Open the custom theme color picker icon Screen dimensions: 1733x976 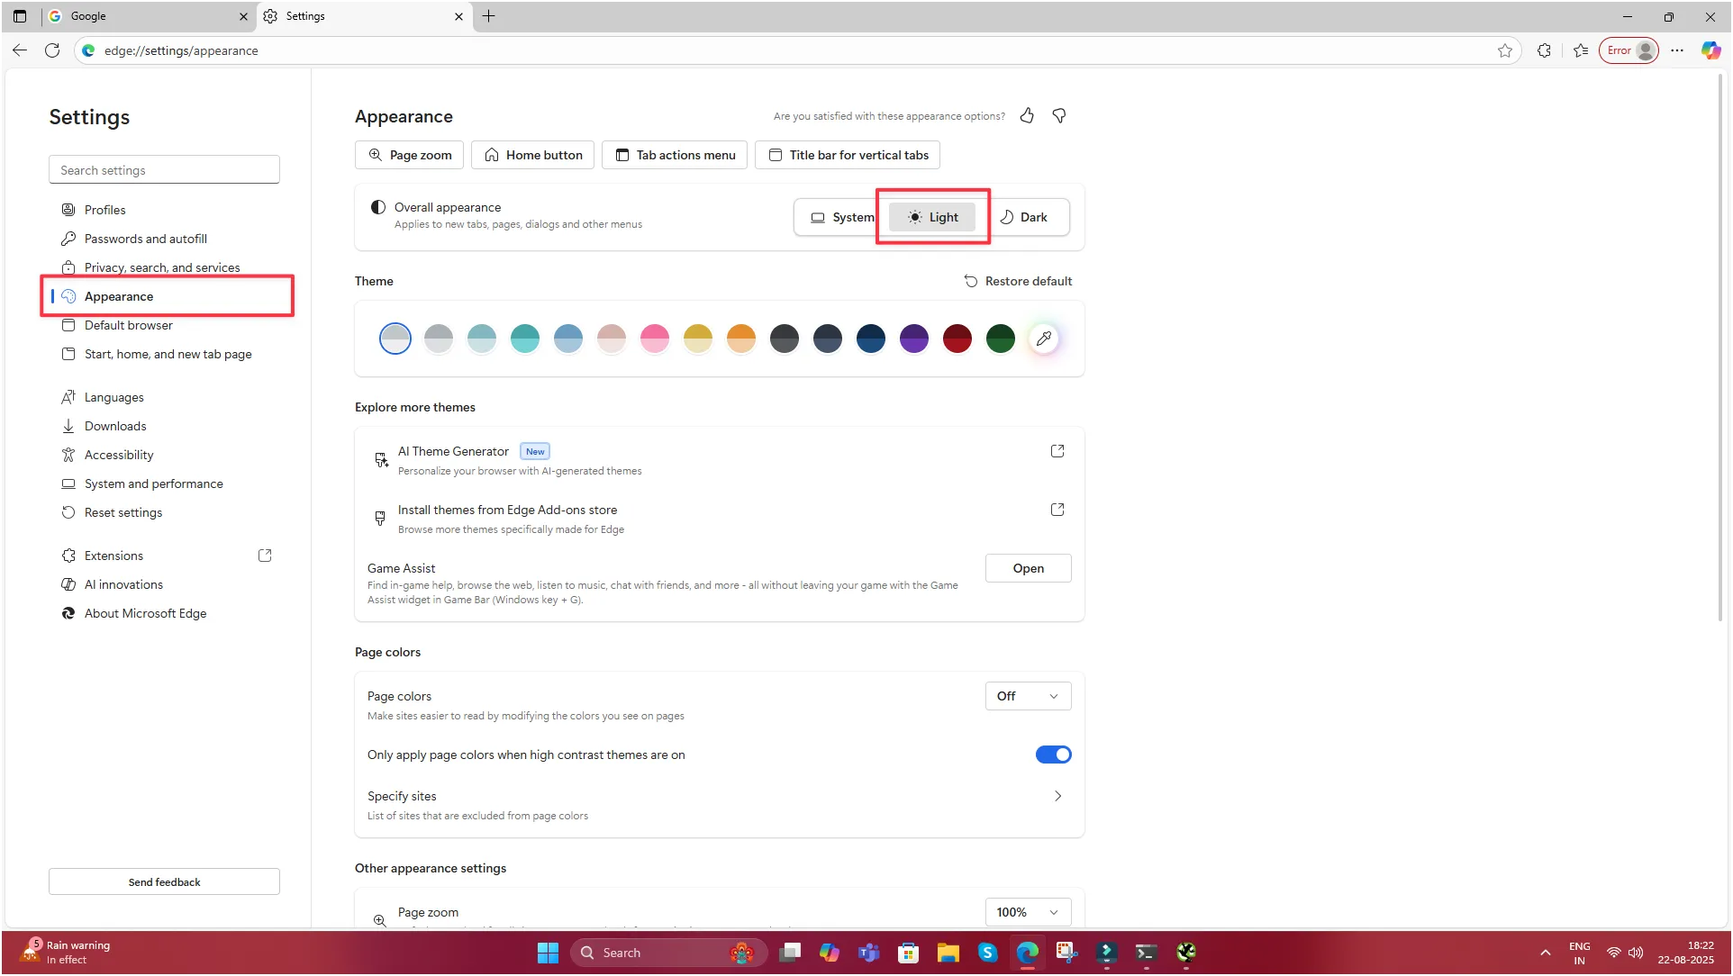[1044, 339]
